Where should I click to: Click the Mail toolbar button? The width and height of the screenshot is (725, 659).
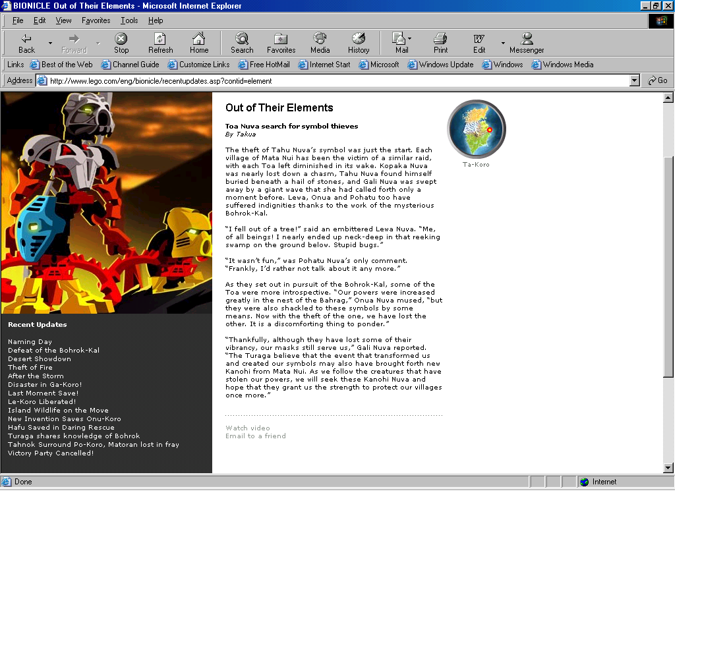(x=401, y=43)
